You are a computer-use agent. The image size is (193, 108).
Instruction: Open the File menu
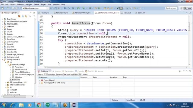pos(2,4)
